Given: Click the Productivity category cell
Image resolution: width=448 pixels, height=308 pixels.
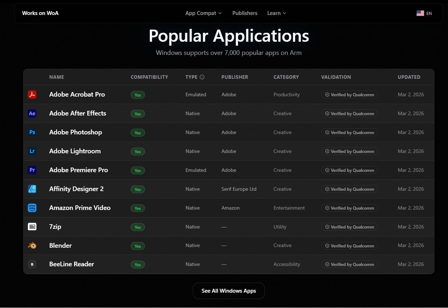Looking at the screenshot, I should coord(287,94).
